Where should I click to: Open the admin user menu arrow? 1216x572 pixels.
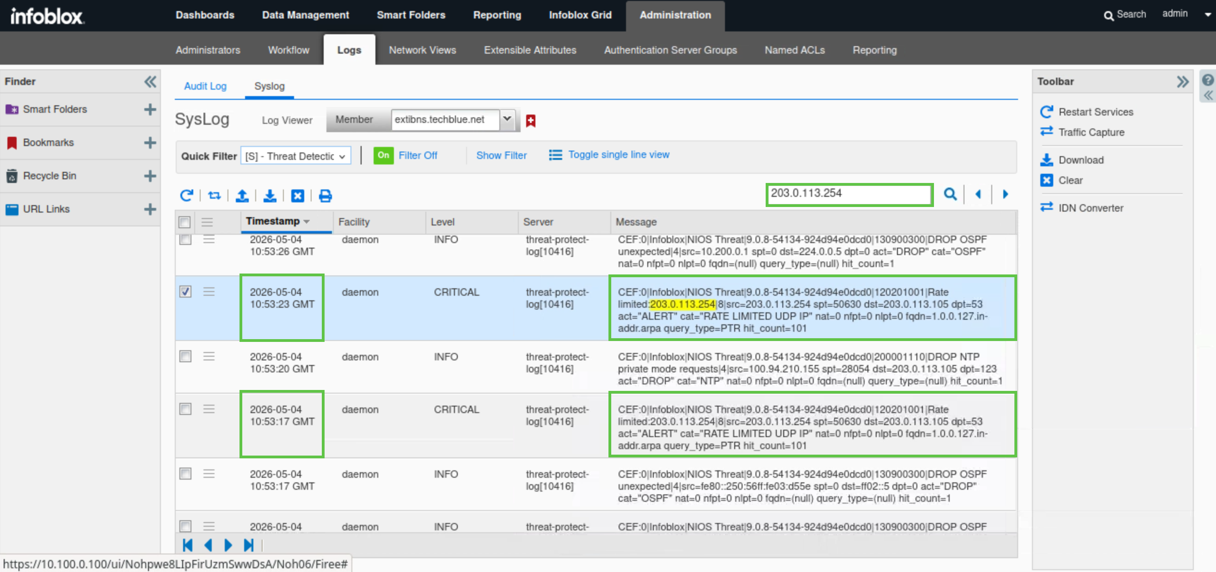pos(1208,15)
